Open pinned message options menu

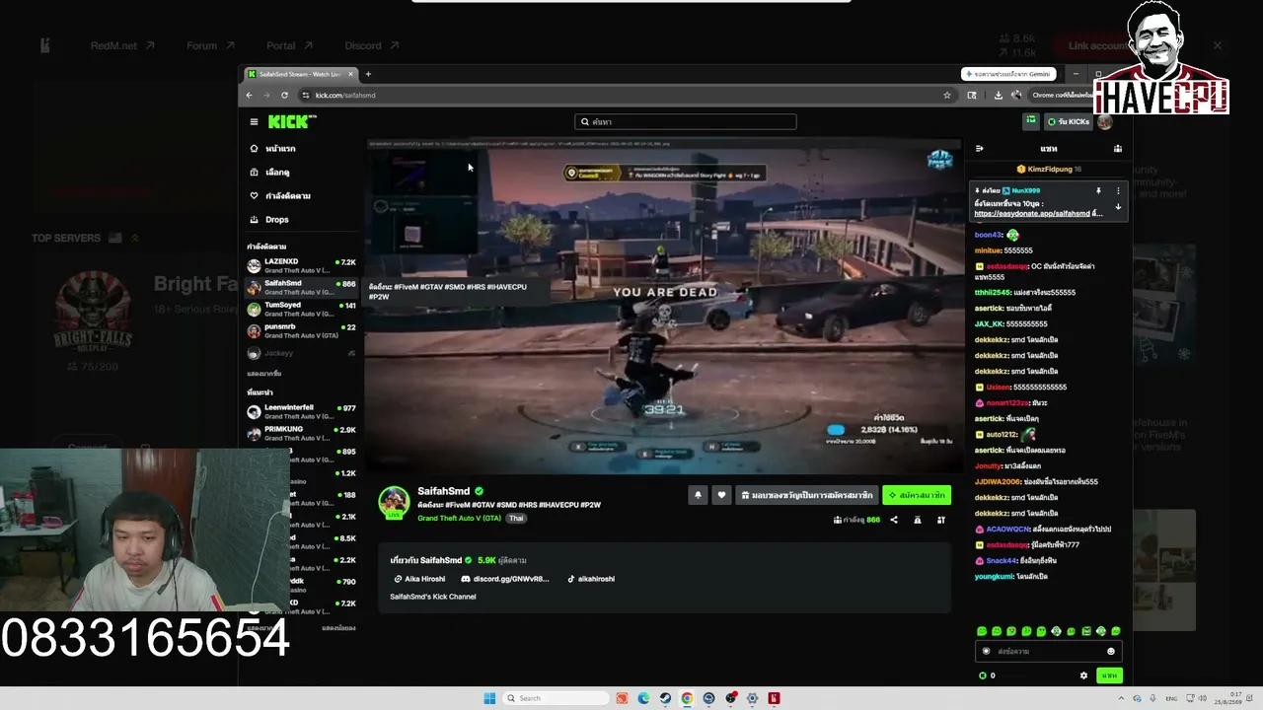1118,191
